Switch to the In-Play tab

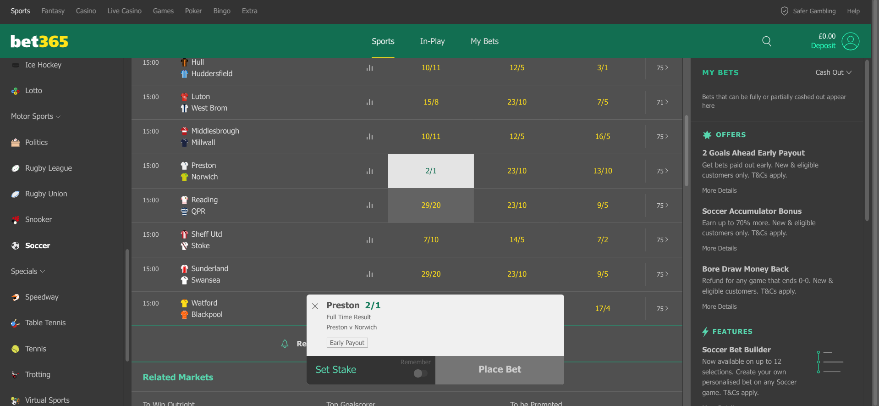tap(432, 41)
